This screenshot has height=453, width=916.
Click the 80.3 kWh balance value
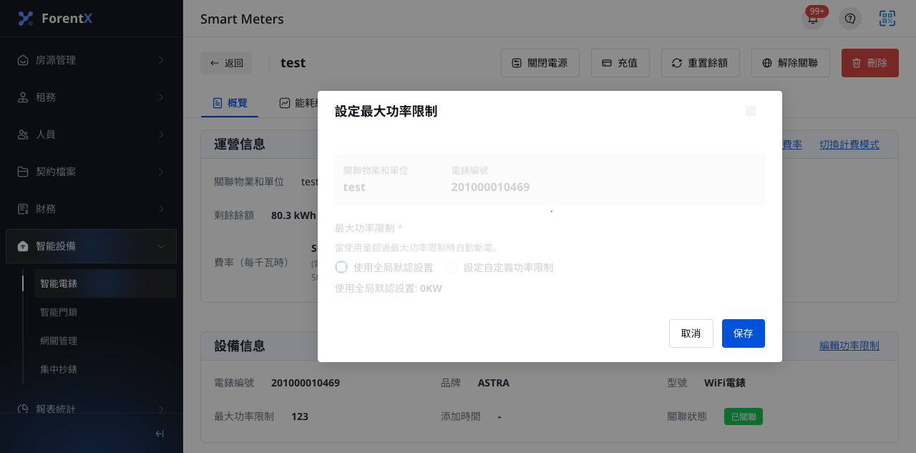[x=293, y=215]
